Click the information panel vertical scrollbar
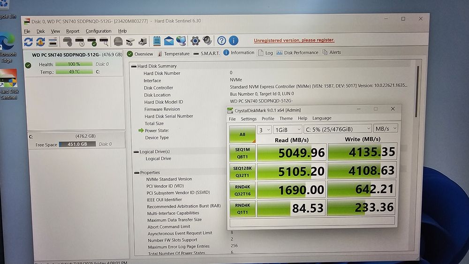 pyautogui.click(x=417, y=91)
